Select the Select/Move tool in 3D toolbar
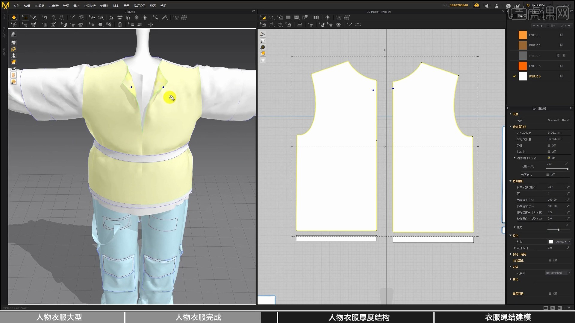Screen dimensions: 575x323 (x=25, y=18)
